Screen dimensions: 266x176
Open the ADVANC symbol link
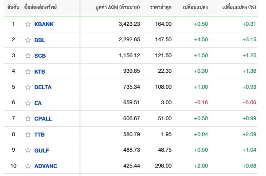[46, 166]
